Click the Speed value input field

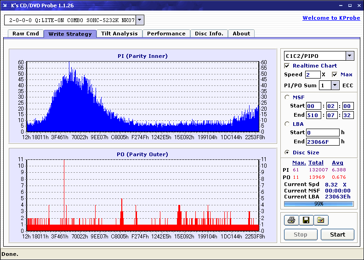tap(313, 74)
